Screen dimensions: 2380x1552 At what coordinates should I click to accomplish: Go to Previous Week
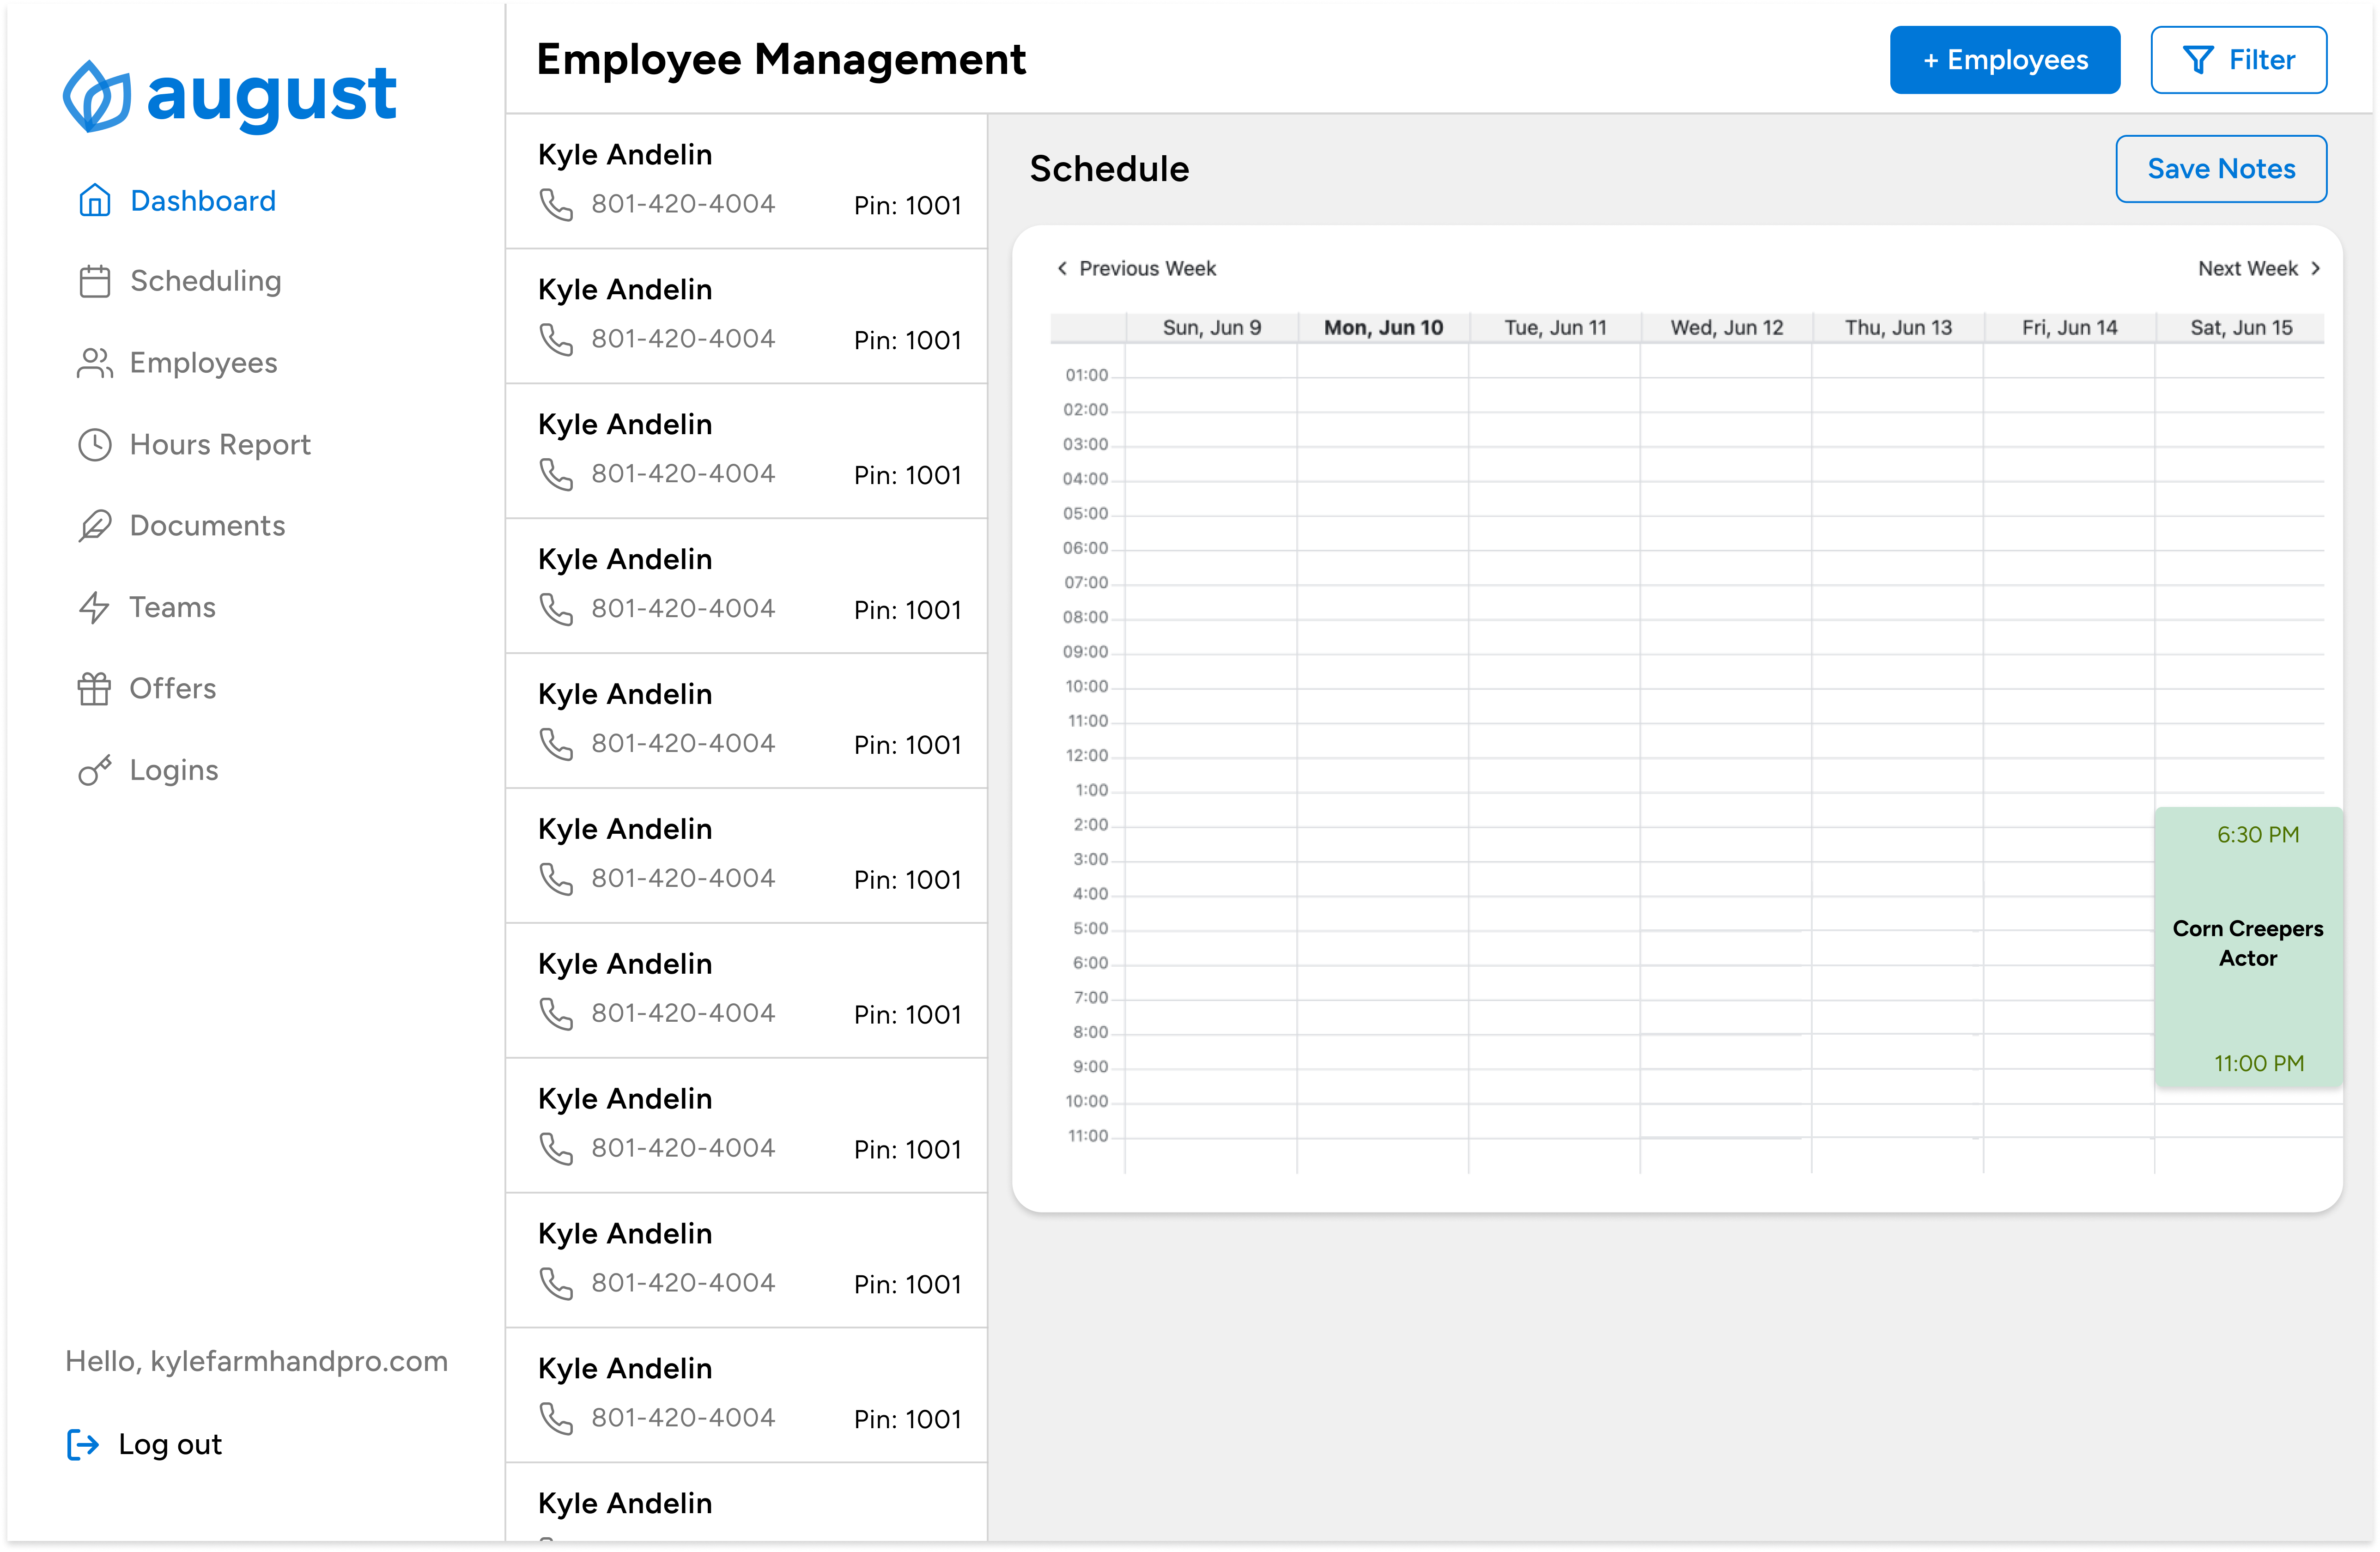[x=1136, y=268]
